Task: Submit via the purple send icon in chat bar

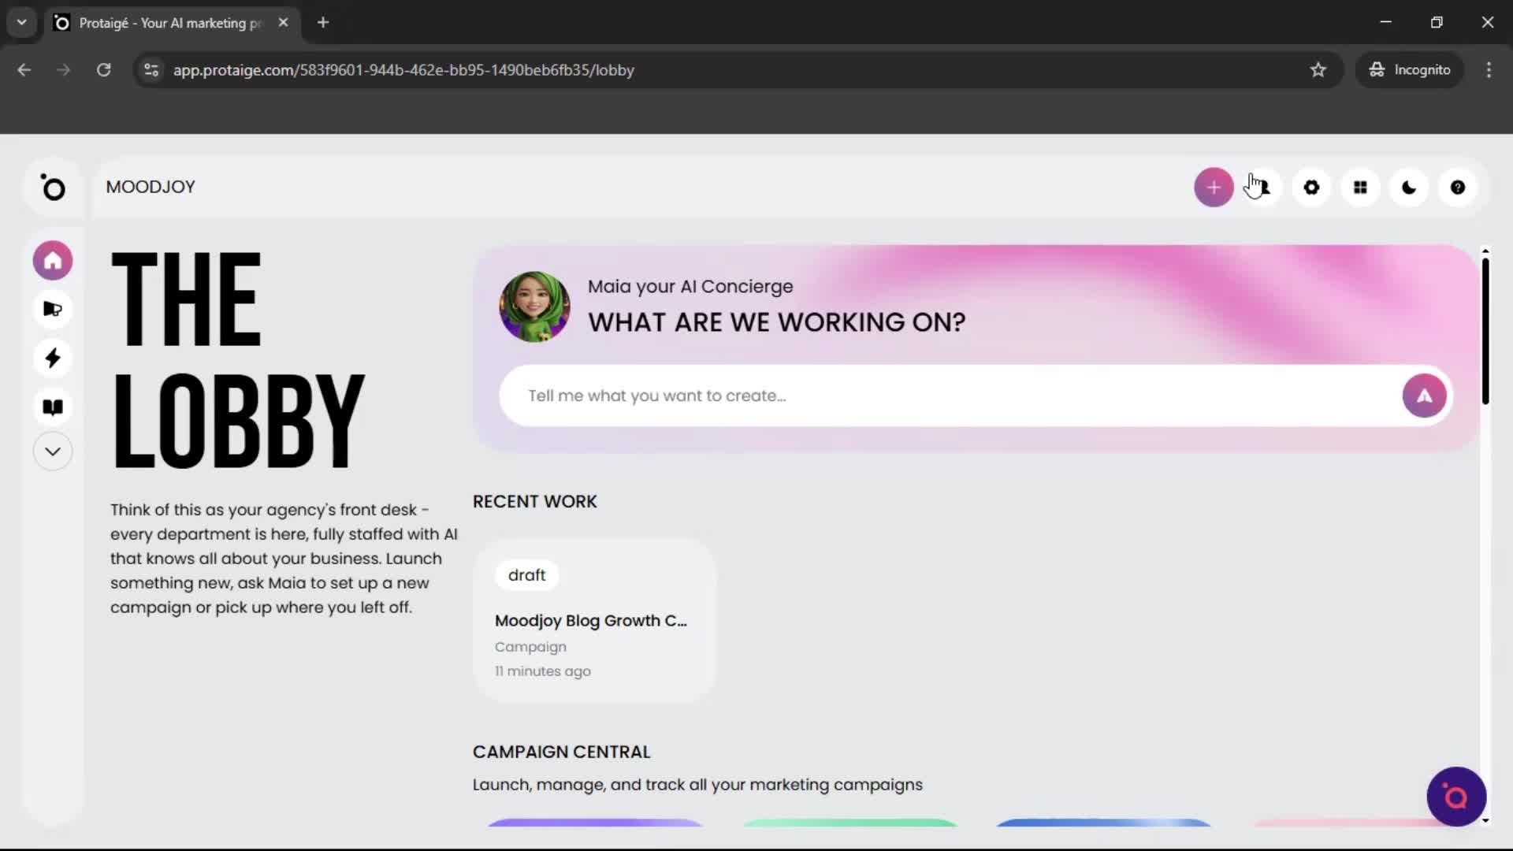Action: [x=1424, y=395]
